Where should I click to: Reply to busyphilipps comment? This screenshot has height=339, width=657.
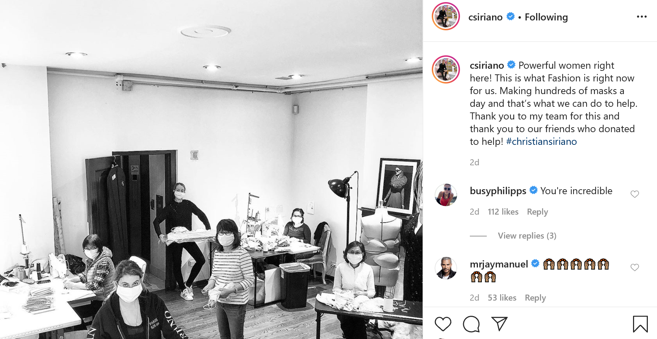click(x=537, y=212)
